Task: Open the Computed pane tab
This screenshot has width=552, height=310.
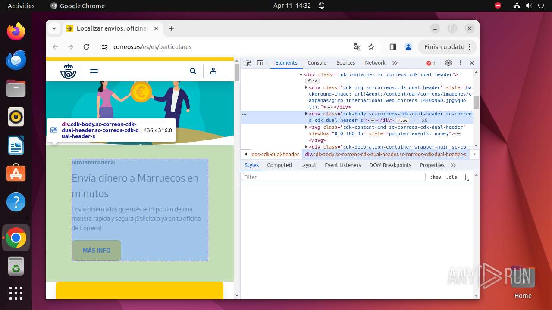Action: click(x=279, y=165)
